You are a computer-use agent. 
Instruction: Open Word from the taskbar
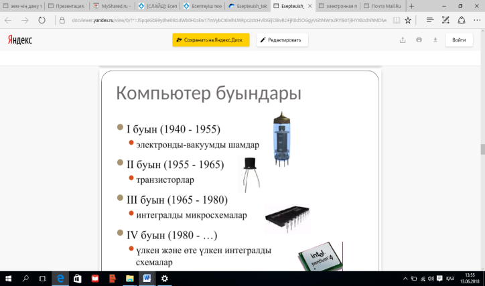147,279
